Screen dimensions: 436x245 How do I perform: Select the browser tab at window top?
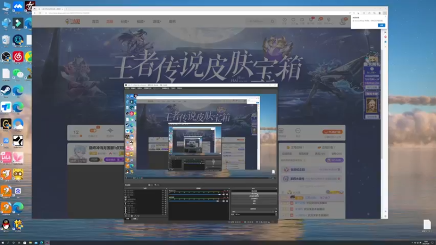coord(50,9)
